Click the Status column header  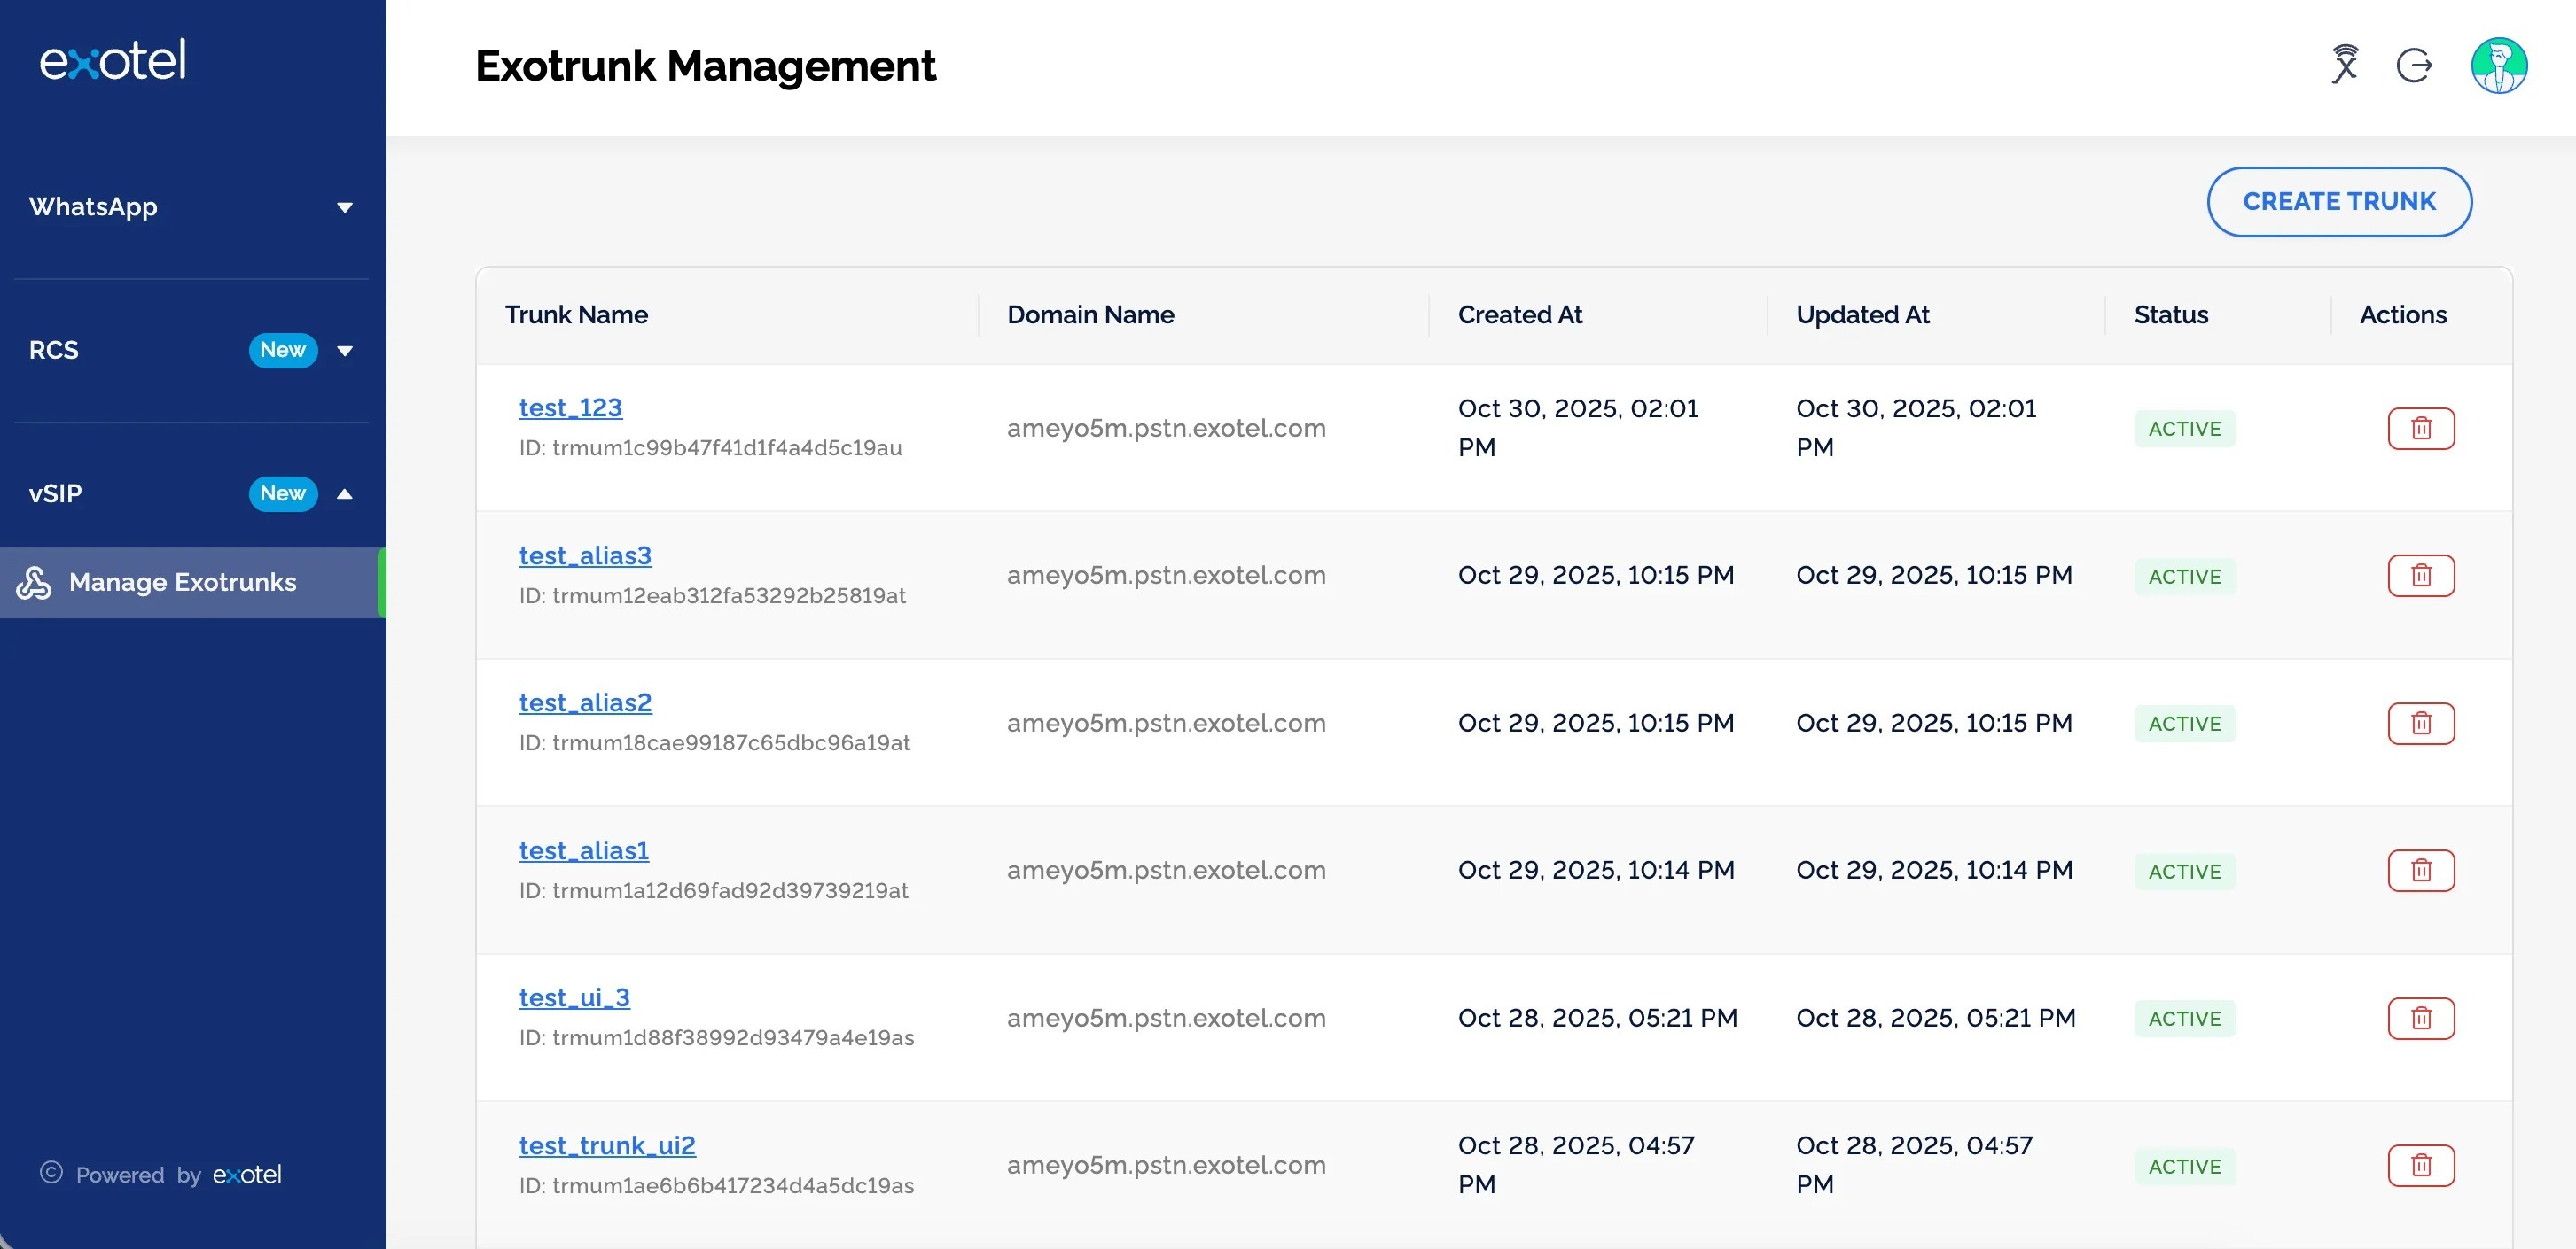point(2170,314)
